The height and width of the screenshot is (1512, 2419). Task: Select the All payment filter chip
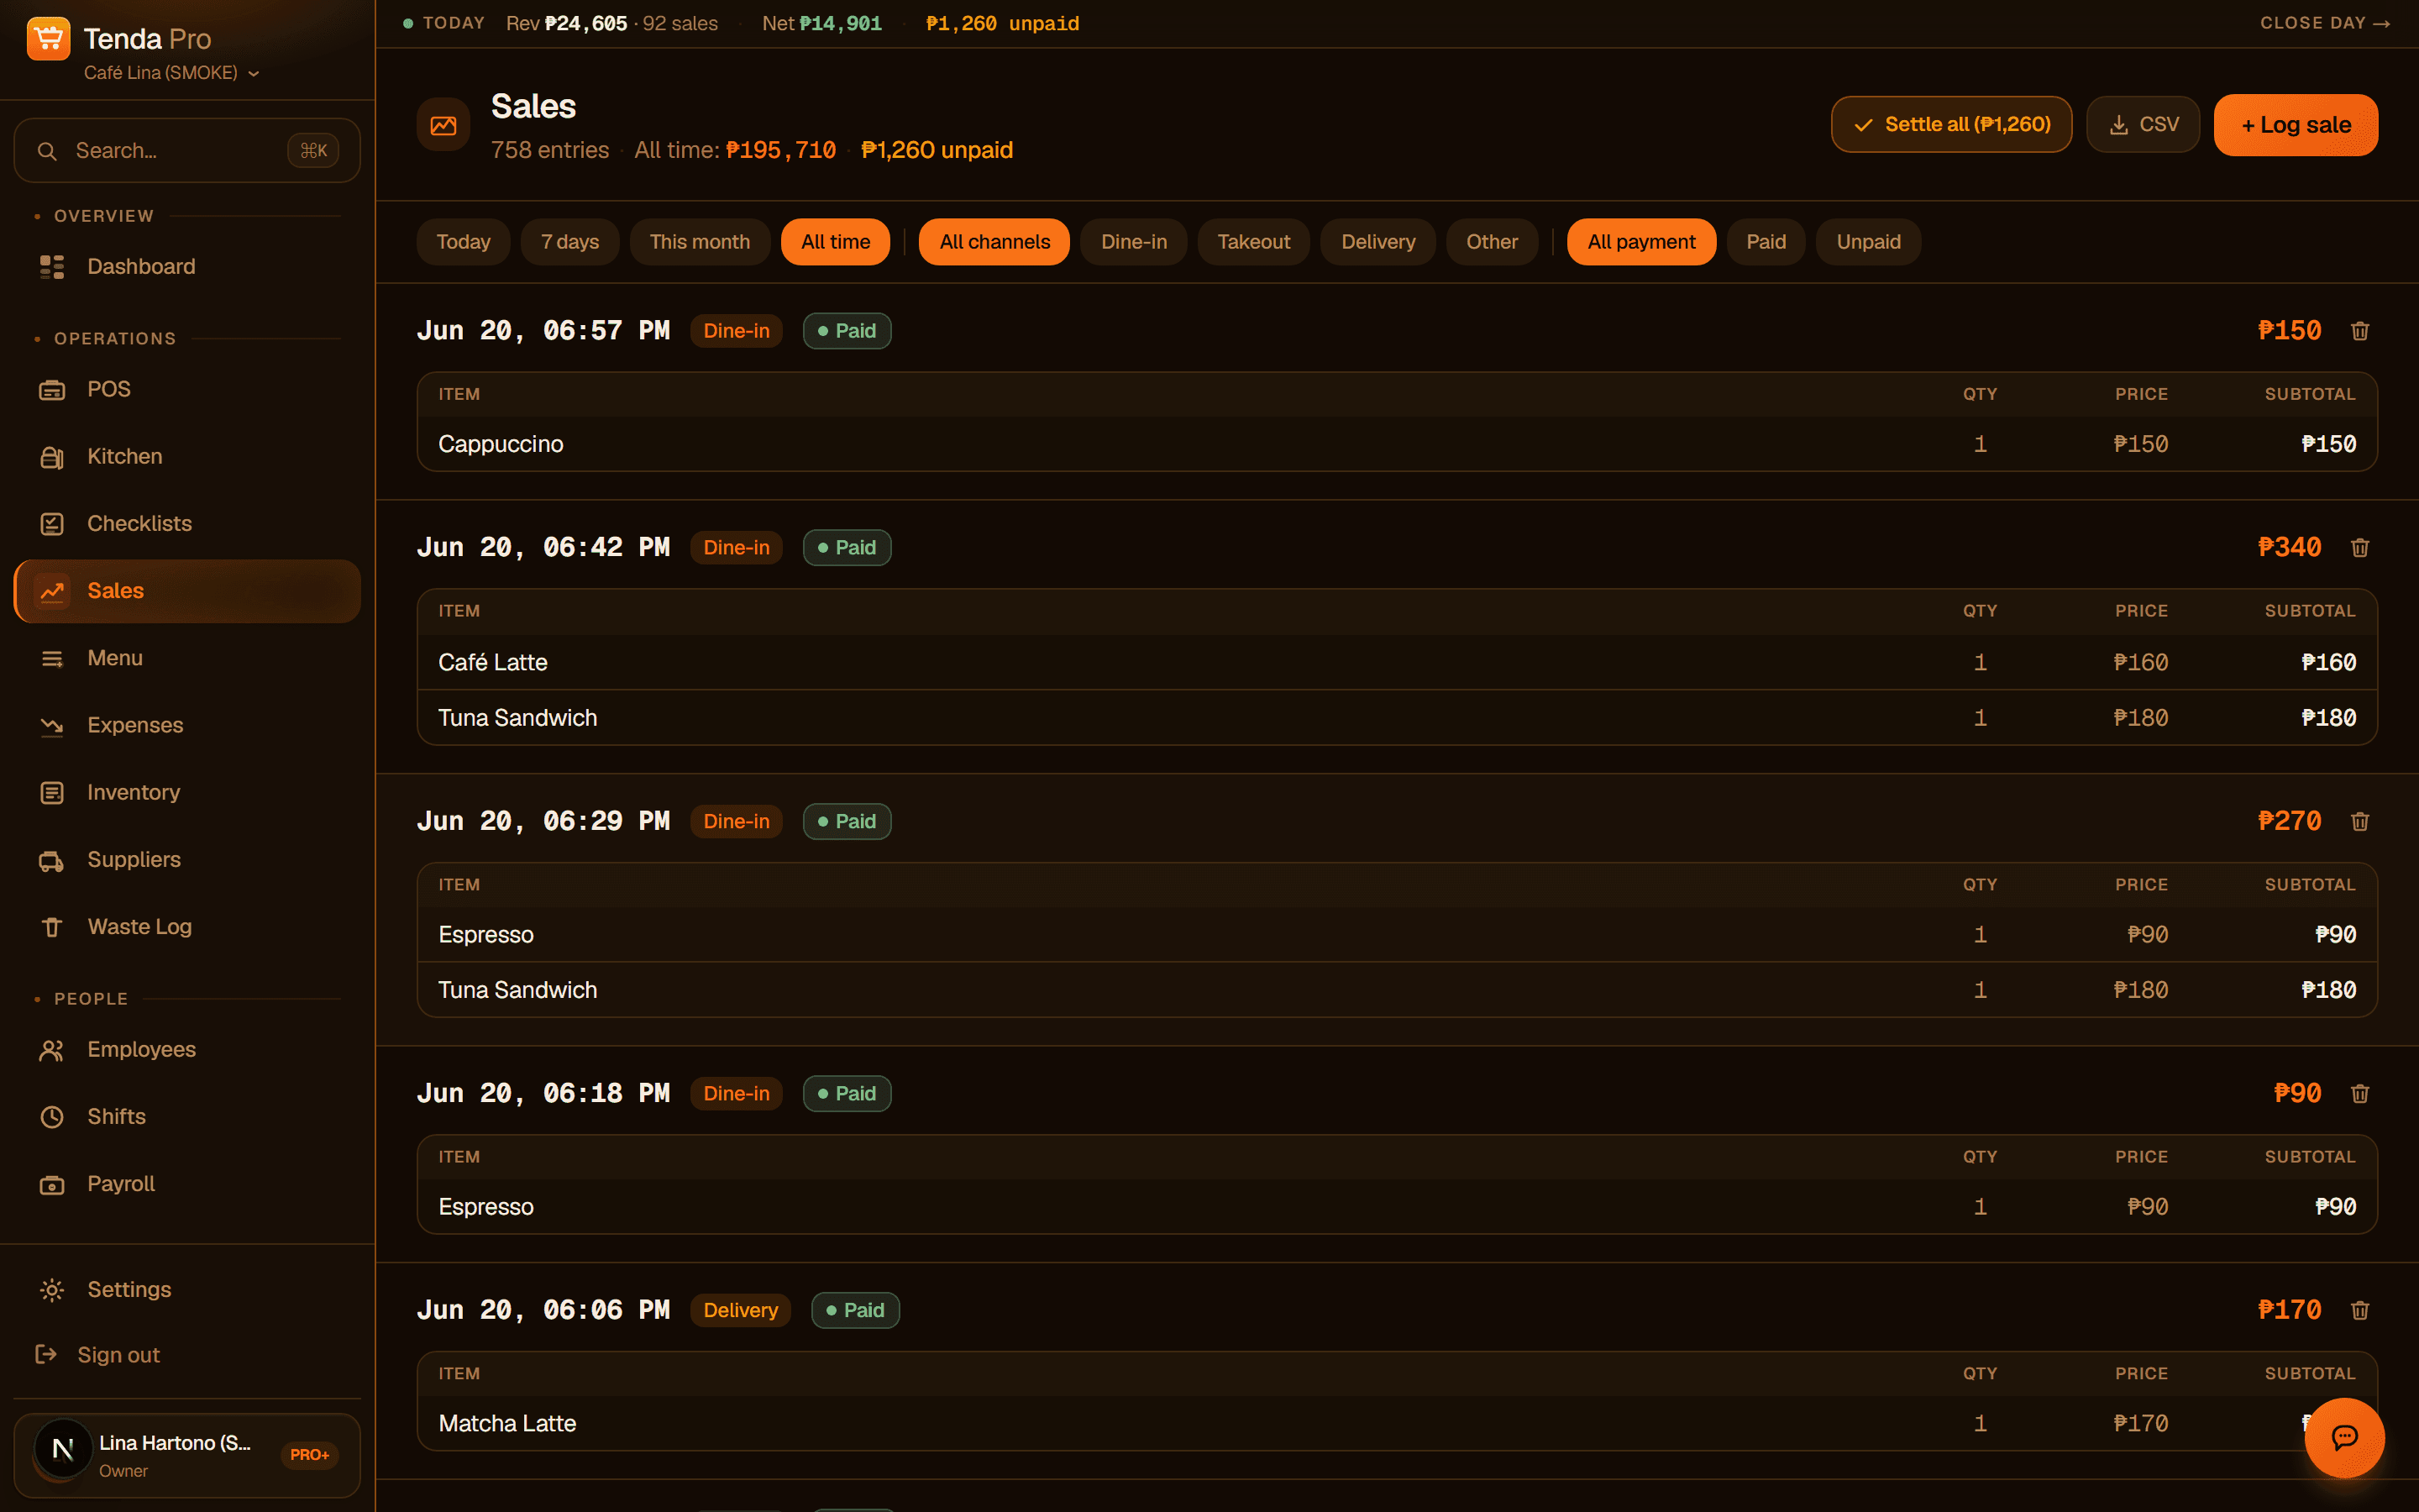pyautogui.click(x=1640, y=242)
